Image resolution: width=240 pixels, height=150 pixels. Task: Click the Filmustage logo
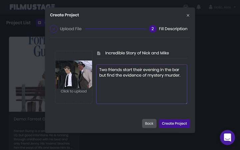point(32,7)
